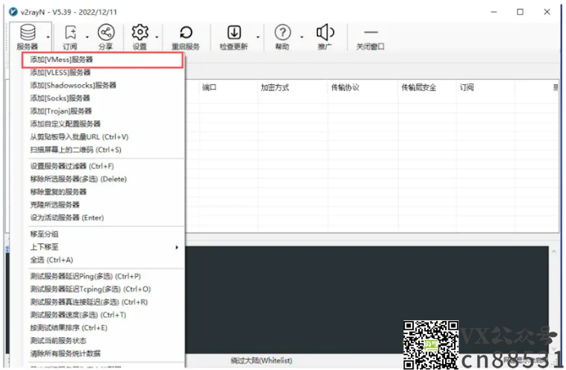
Task: Expand the dropdown arrow next to 检查更新
Action: click(258, 37)
